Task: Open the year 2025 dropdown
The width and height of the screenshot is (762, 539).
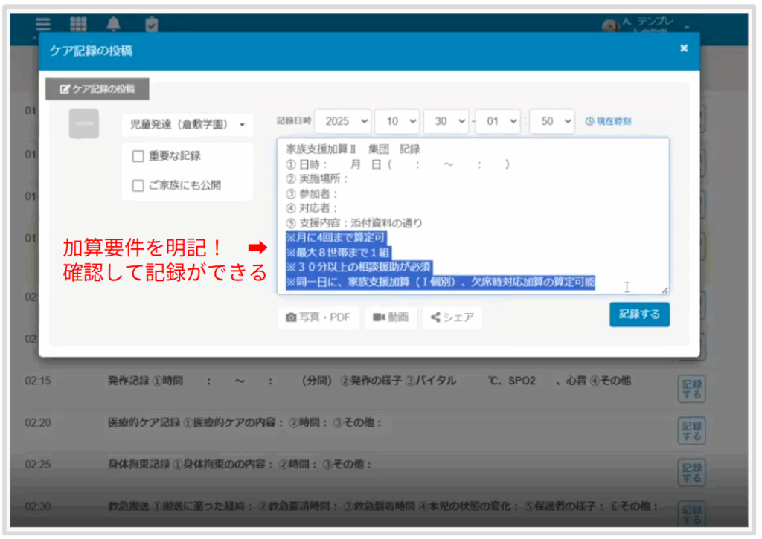Action: pyautogui.click(x=342, y=121)
